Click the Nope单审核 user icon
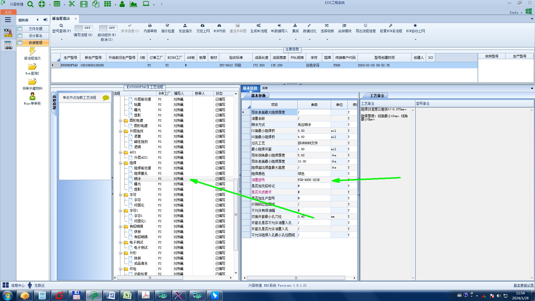The width and height of the screenshot is (535, 301). point(32,96)
